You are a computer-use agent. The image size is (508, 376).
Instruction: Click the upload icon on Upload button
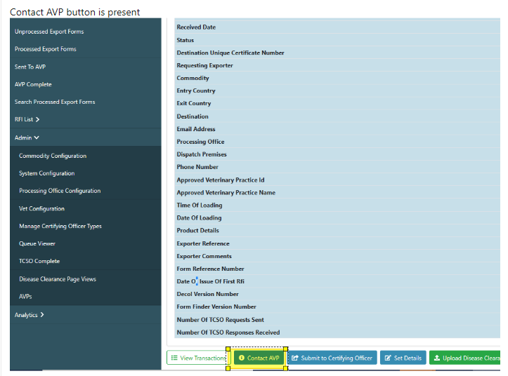436,358
